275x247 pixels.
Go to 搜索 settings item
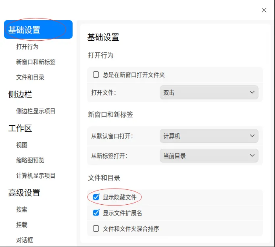click(x=22, y=210)
